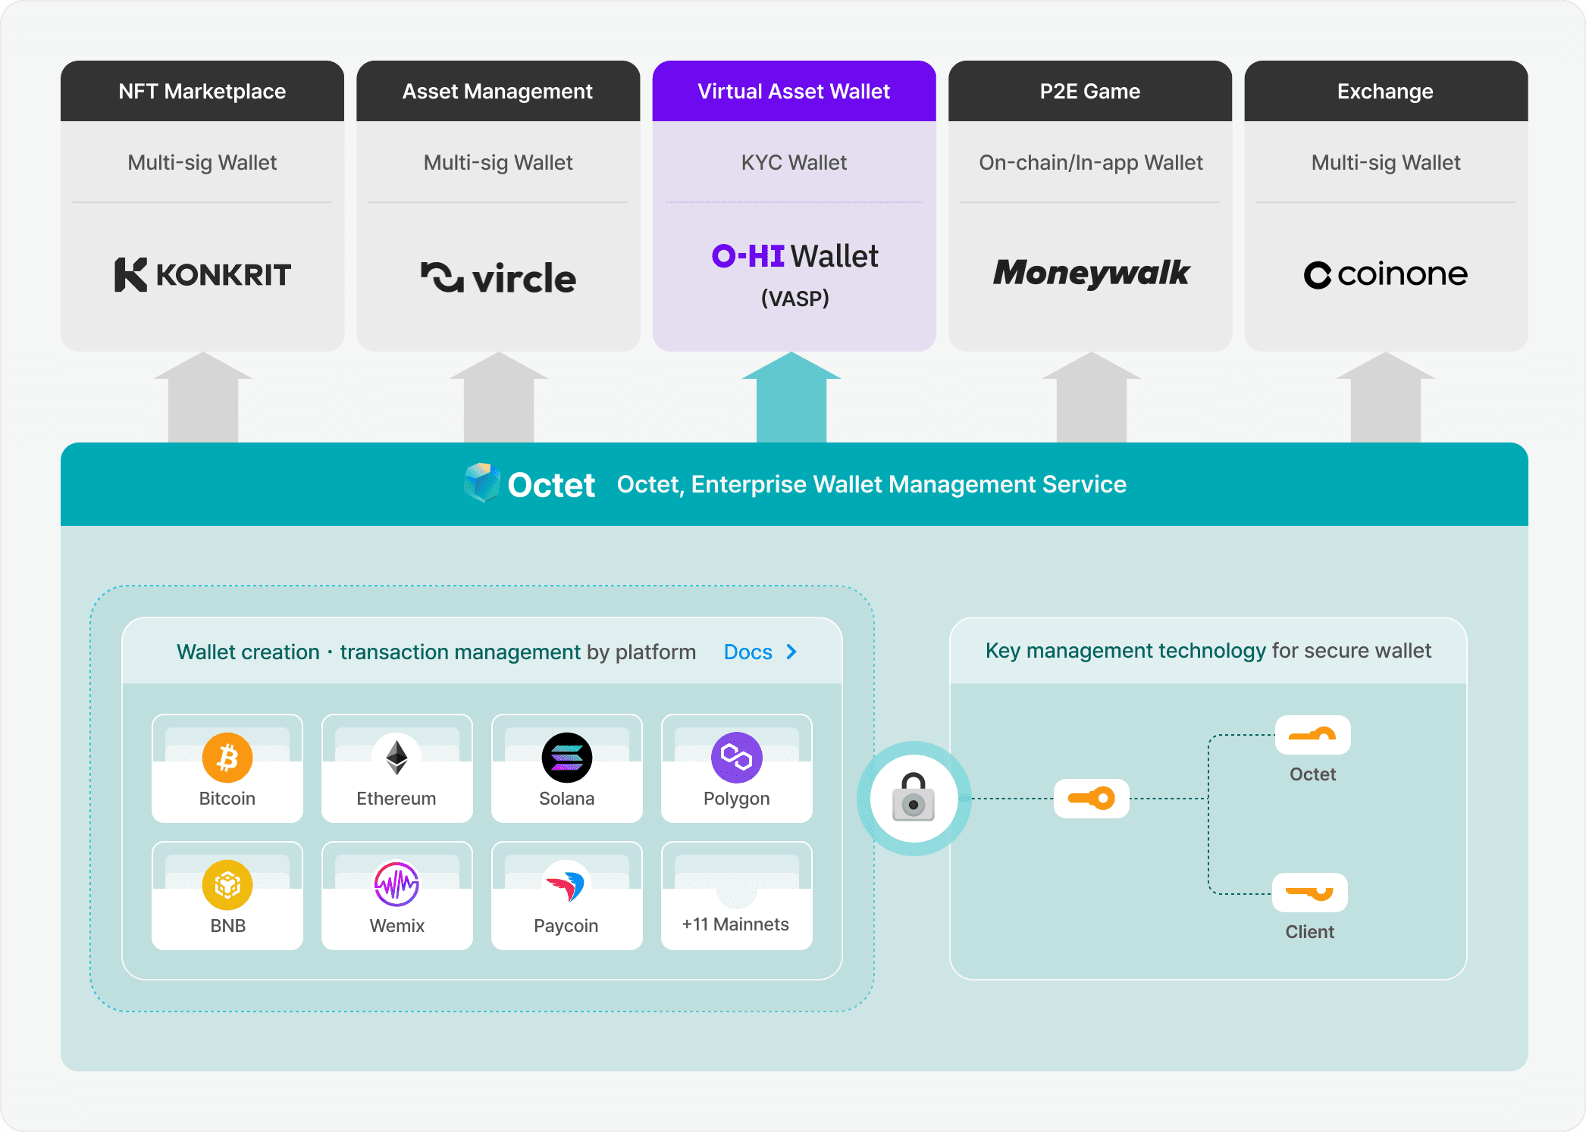Click the Client label under key icon
This screenshot has width=1586, height=1132.
click(x=1310, y=932)
